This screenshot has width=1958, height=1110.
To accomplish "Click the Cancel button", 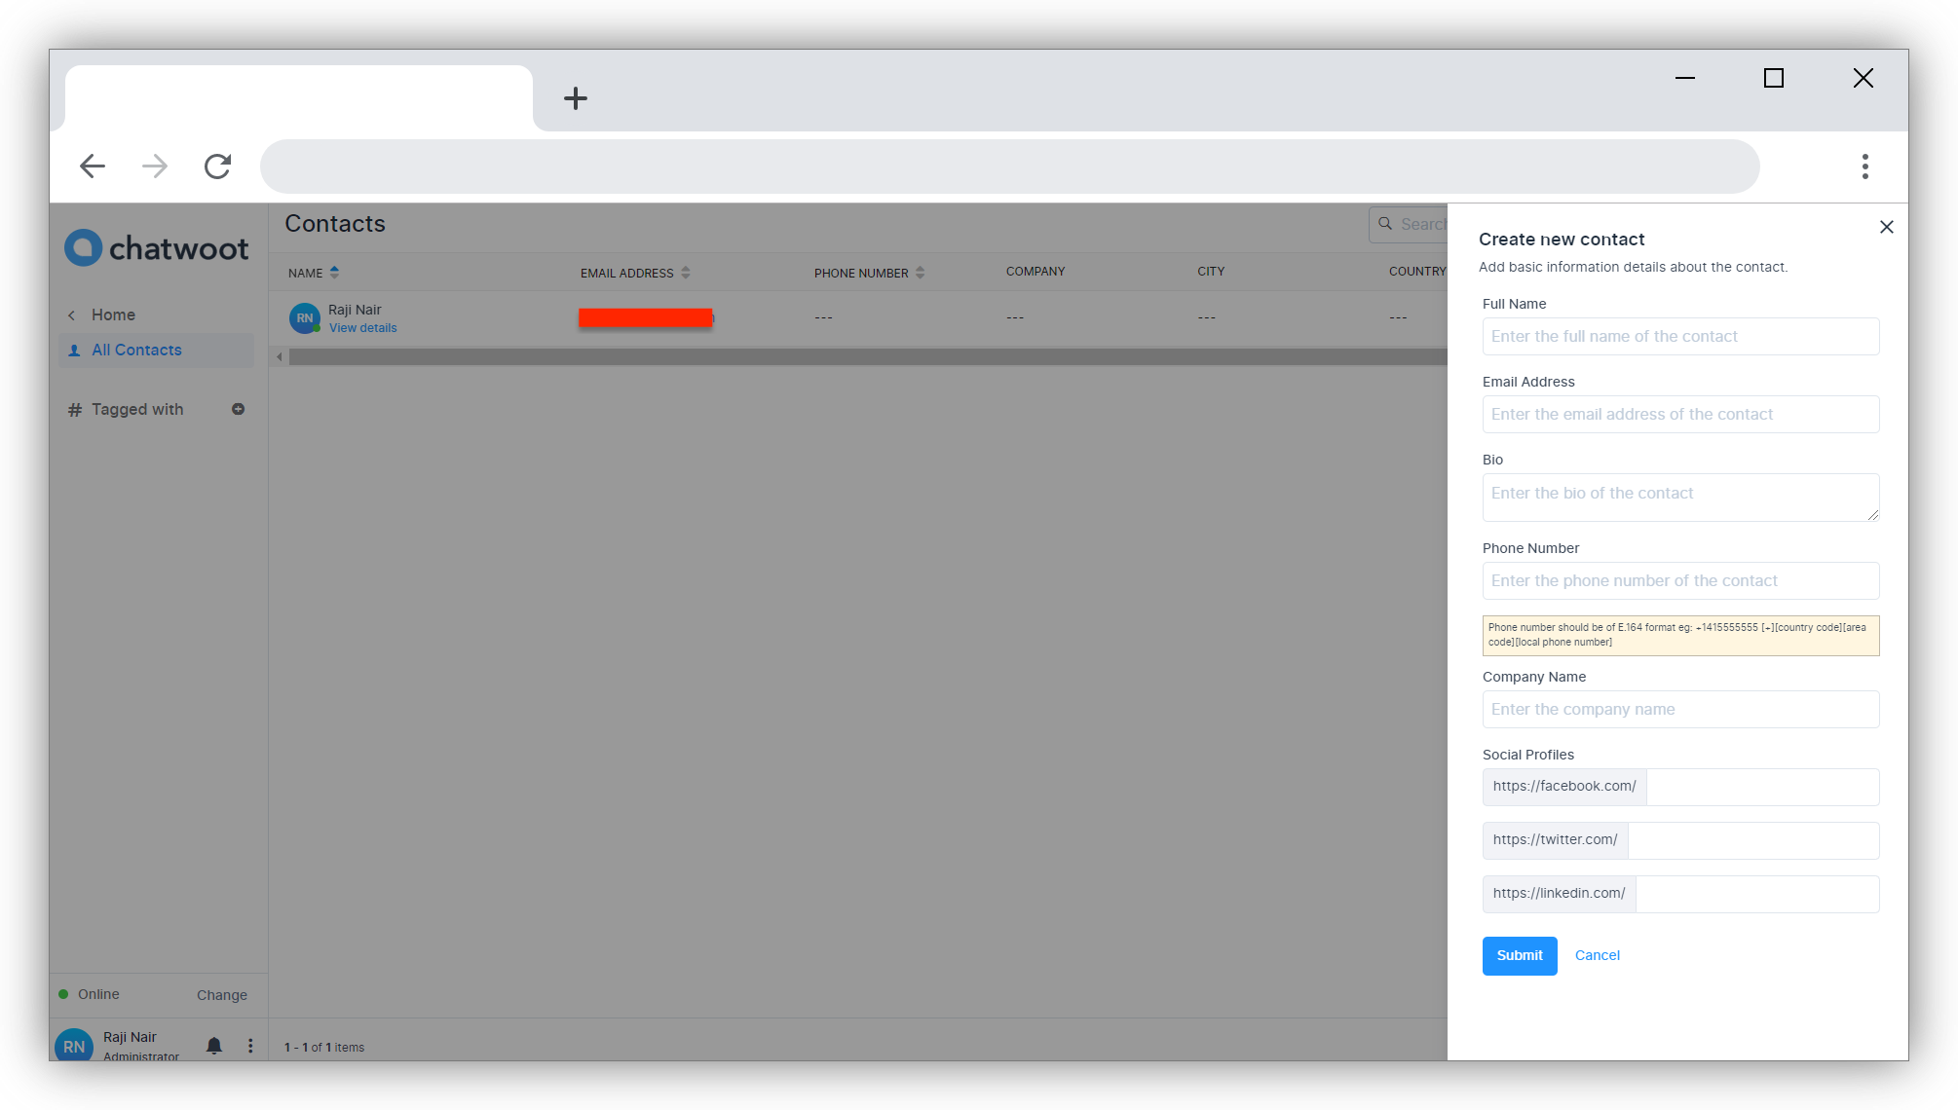I will (1598, 955).
